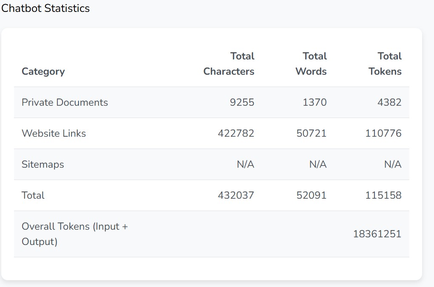Select the 52091 total words value
Viewport: 434px width, 287px height.
312,195
